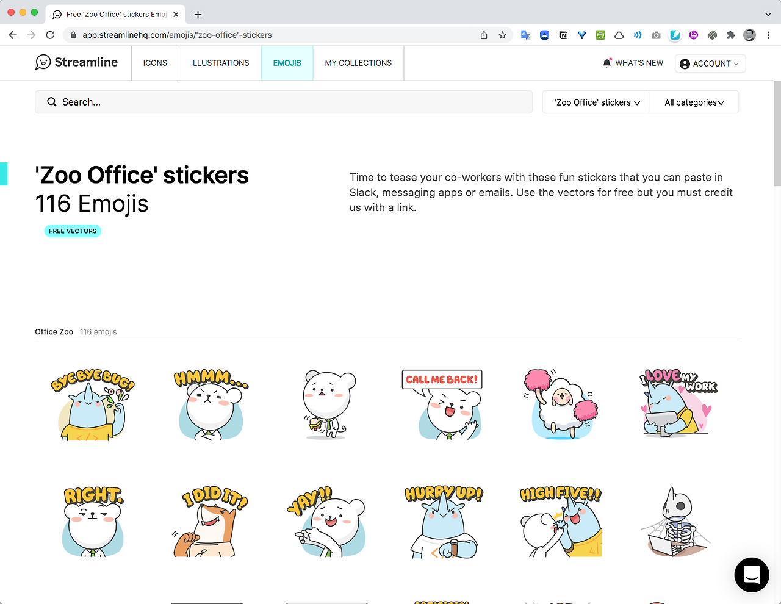Click the 'Office Zoo' section heading

coord(54,332)
